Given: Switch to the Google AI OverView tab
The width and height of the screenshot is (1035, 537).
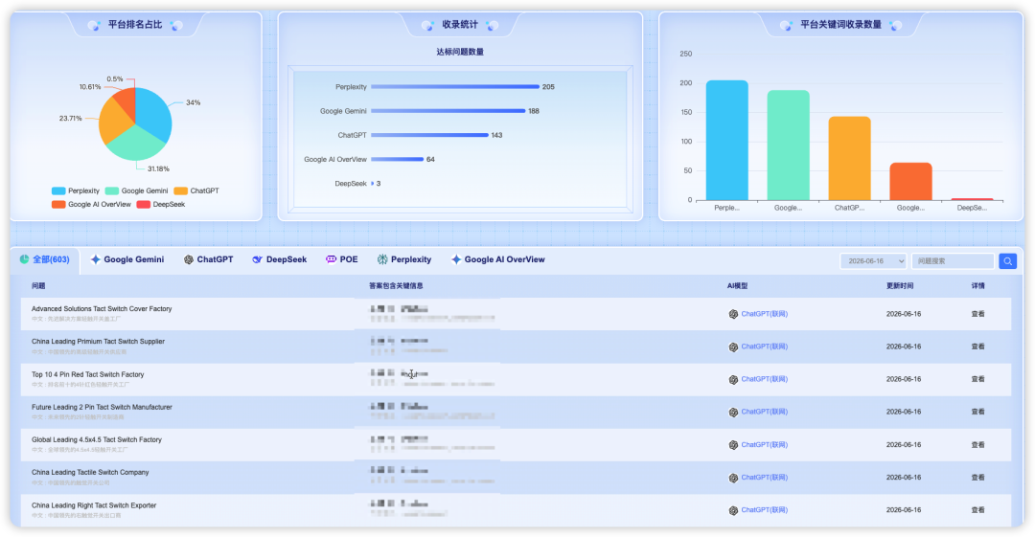Looking at the screenshot, I should click(497, 260).
